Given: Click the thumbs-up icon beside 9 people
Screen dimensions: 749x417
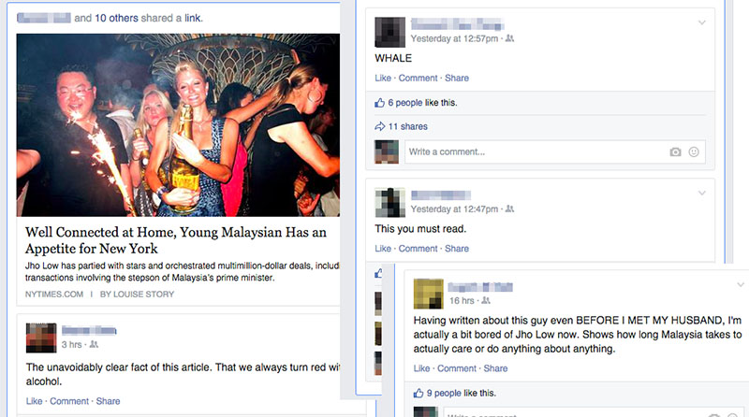Looking at the screenshot, I should pyautogui.click(x=419, y=393).
